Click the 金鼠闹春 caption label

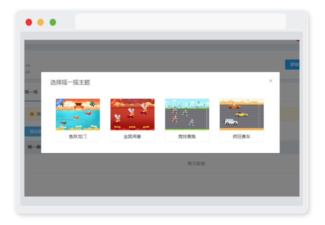tap(132, 136)
